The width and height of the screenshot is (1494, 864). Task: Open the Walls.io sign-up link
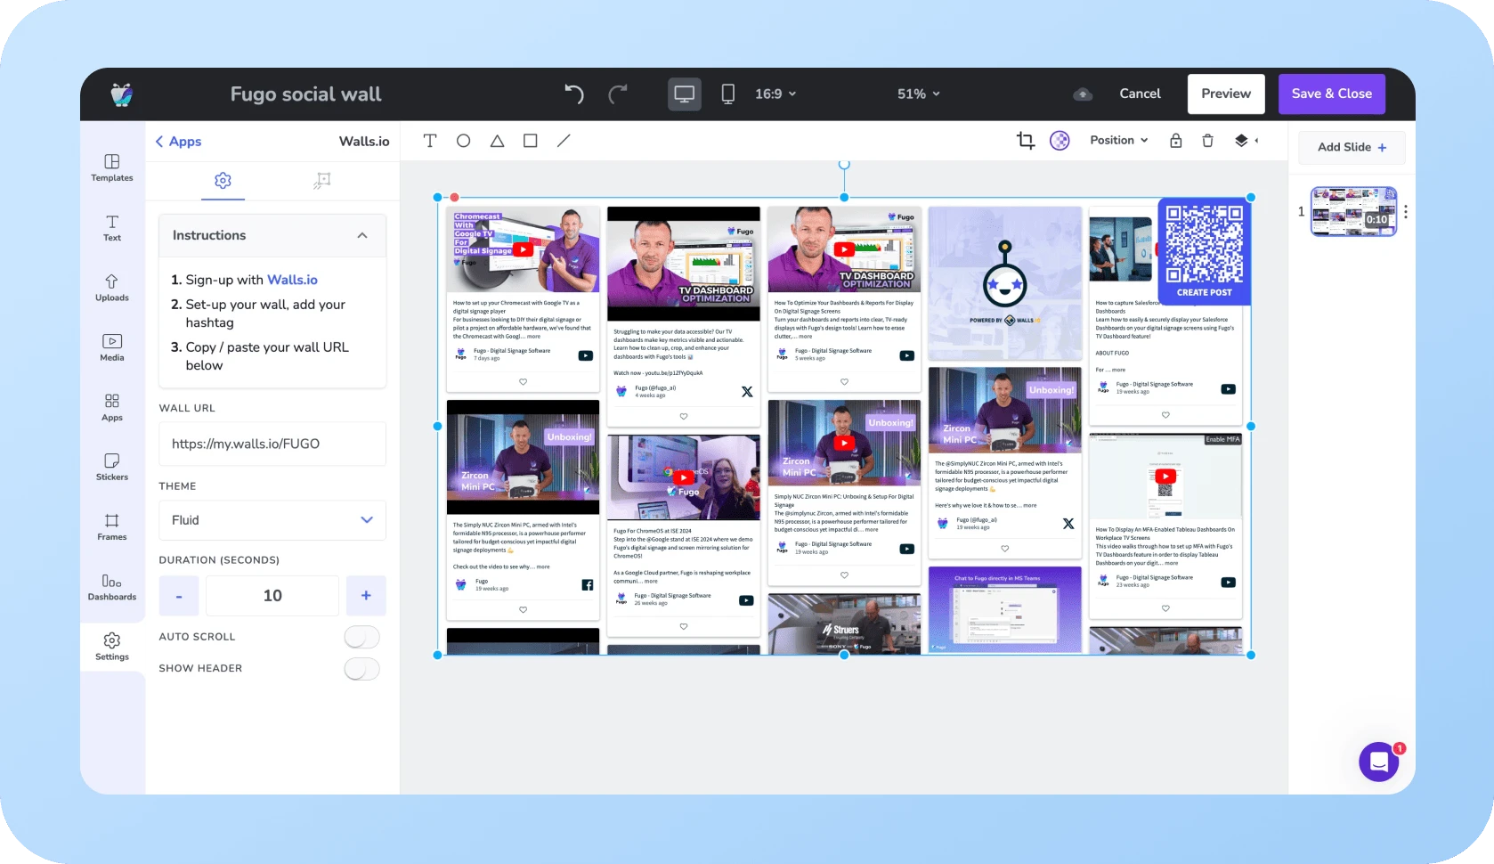click(x=292, y=280)
